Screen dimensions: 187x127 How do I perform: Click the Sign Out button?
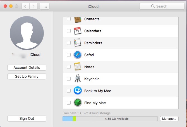tap(27, 118)
